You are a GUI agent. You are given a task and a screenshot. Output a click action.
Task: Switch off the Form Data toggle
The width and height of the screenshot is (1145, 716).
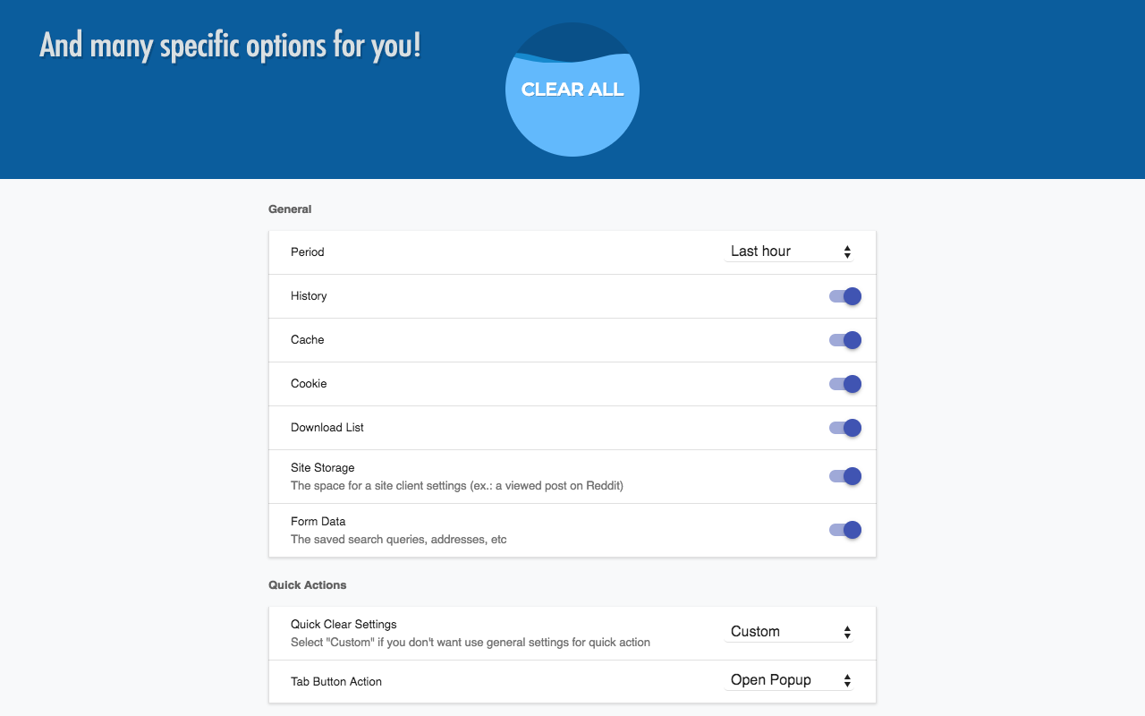coord(845,530)
